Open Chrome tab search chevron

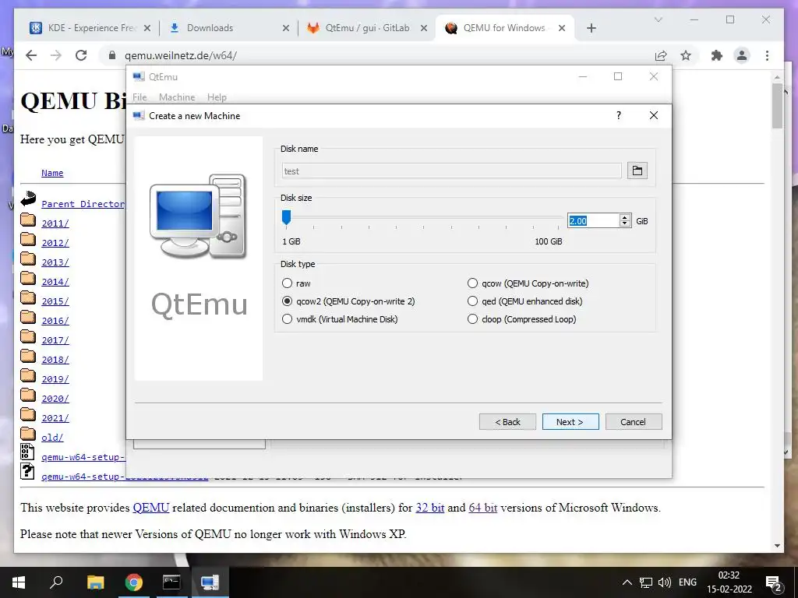coord(658,19)
